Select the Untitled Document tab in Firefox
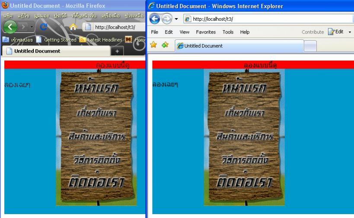The width and height of the screenshot is (354, 218). click(37, 51)
